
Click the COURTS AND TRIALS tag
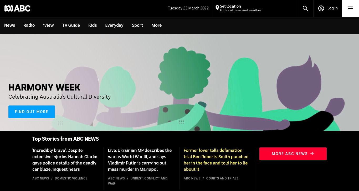point(222,178)
